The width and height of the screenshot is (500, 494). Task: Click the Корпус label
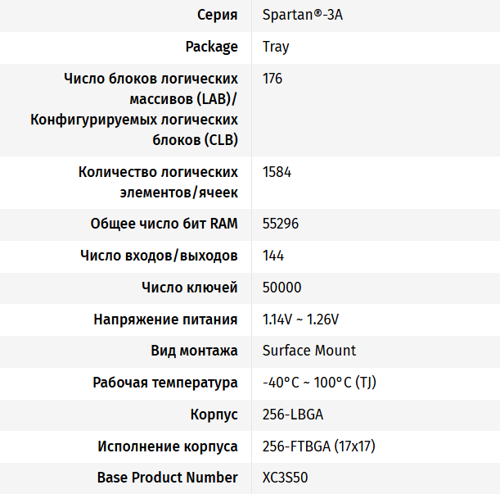214,415
